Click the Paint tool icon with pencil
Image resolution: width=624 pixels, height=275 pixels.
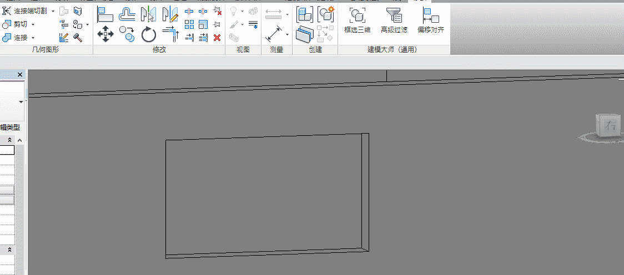click(64, 38)
